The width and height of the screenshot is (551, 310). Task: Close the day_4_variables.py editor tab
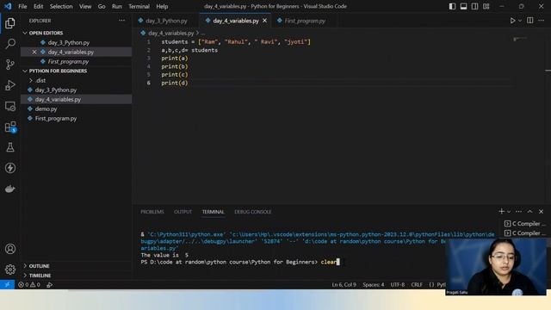pyautogui.click(x=264, y=21)
